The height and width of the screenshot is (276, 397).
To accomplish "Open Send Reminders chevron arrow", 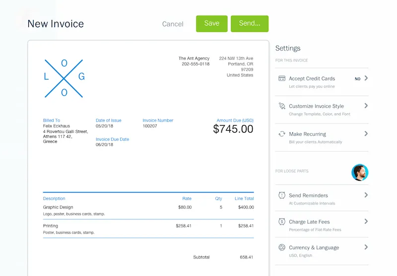I will click(366, 195).
